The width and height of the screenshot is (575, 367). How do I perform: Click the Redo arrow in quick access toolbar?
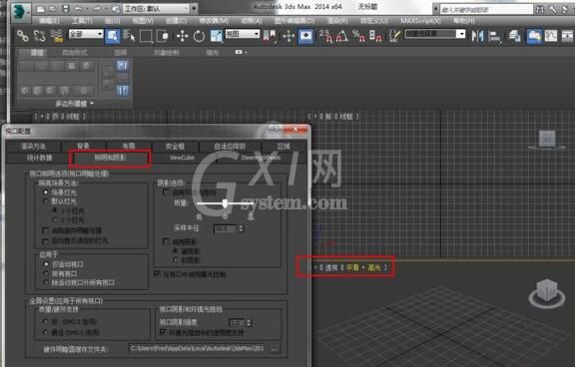point(97,9)
